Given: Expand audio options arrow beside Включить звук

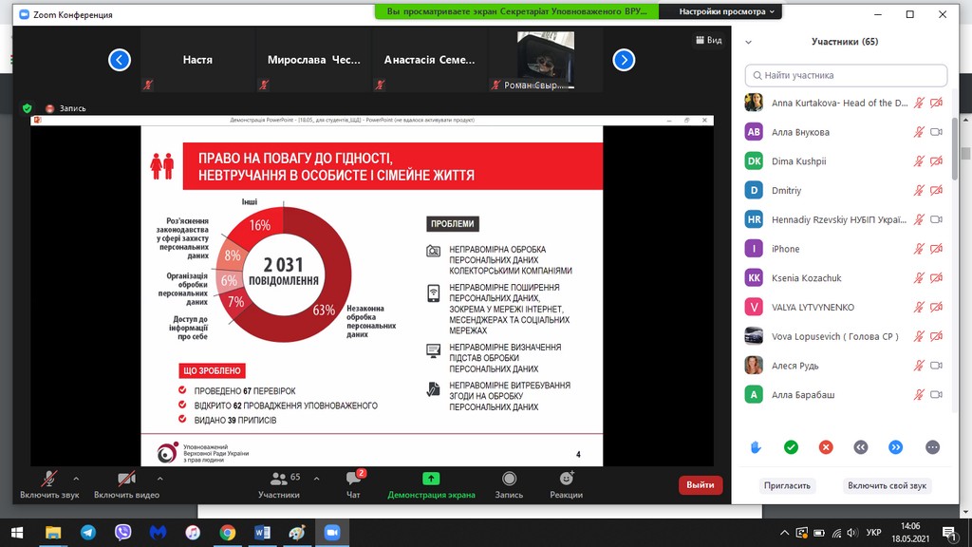Looking at the screenshot, I should pos(76,479).
